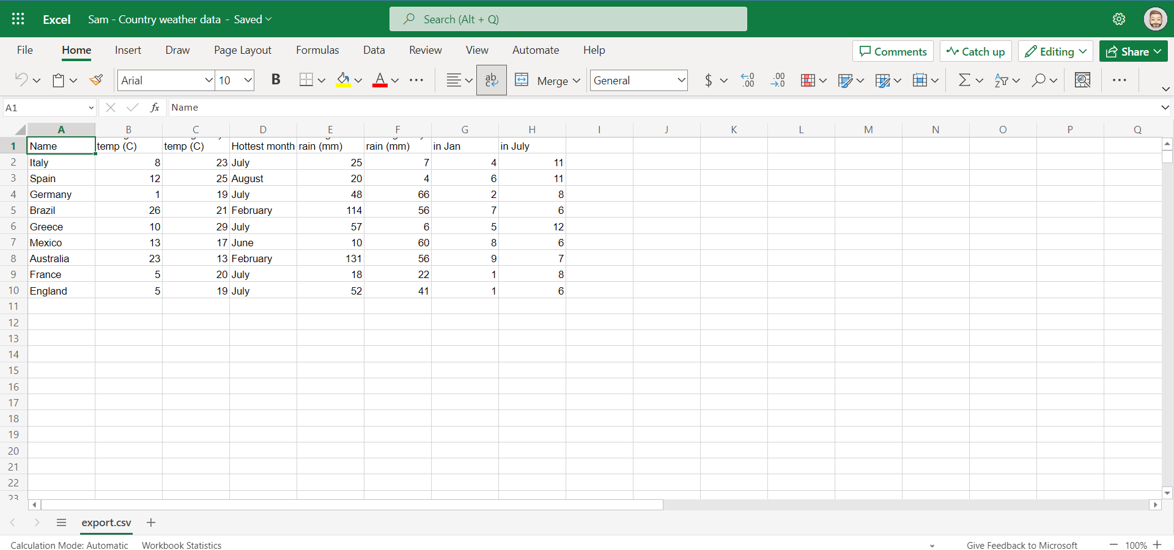Open the Comments pane

click(x=893, y=51)
